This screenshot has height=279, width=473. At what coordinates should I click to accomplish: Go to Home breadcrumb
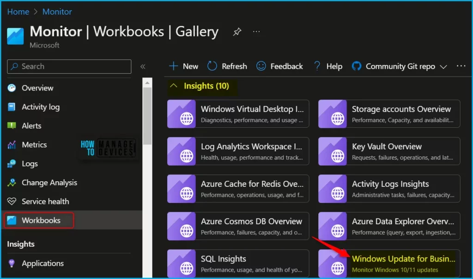[18, 12]
